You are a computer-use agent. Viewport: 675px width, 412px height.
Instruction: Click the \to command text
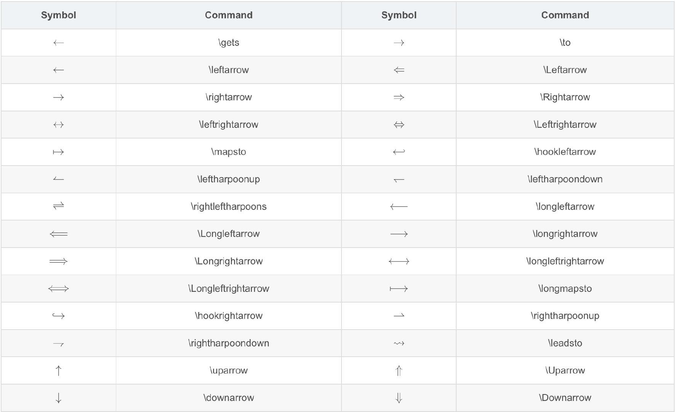pyautogui.click(x=565, y=42)
